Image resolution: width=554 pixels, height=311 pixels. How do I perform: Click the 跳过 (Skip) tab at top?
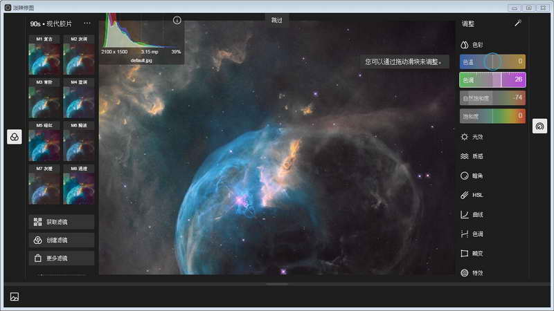coord(277,21)
